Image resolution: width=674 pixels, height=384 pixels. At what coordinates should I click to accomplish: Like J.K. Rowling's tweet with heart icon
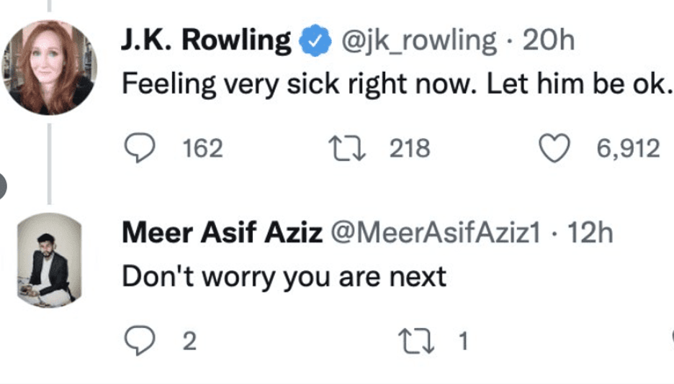pyautogui.click(x=554, y=148)
